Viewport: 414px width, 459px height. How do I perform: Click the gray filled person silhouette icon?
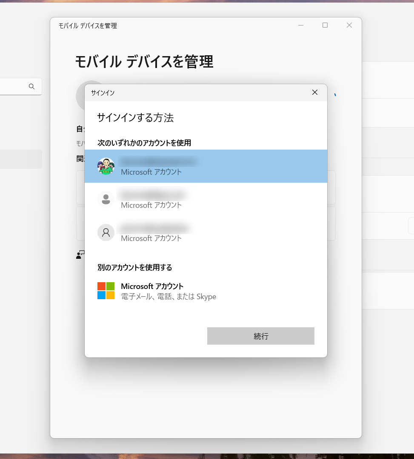pos(106,198)
